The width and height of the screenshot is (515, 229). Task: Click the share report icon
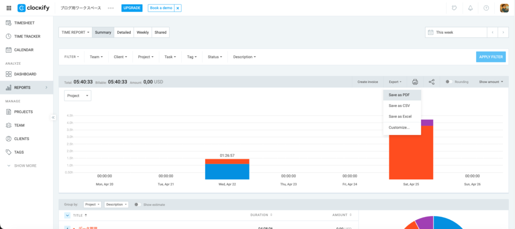[432, 82]
